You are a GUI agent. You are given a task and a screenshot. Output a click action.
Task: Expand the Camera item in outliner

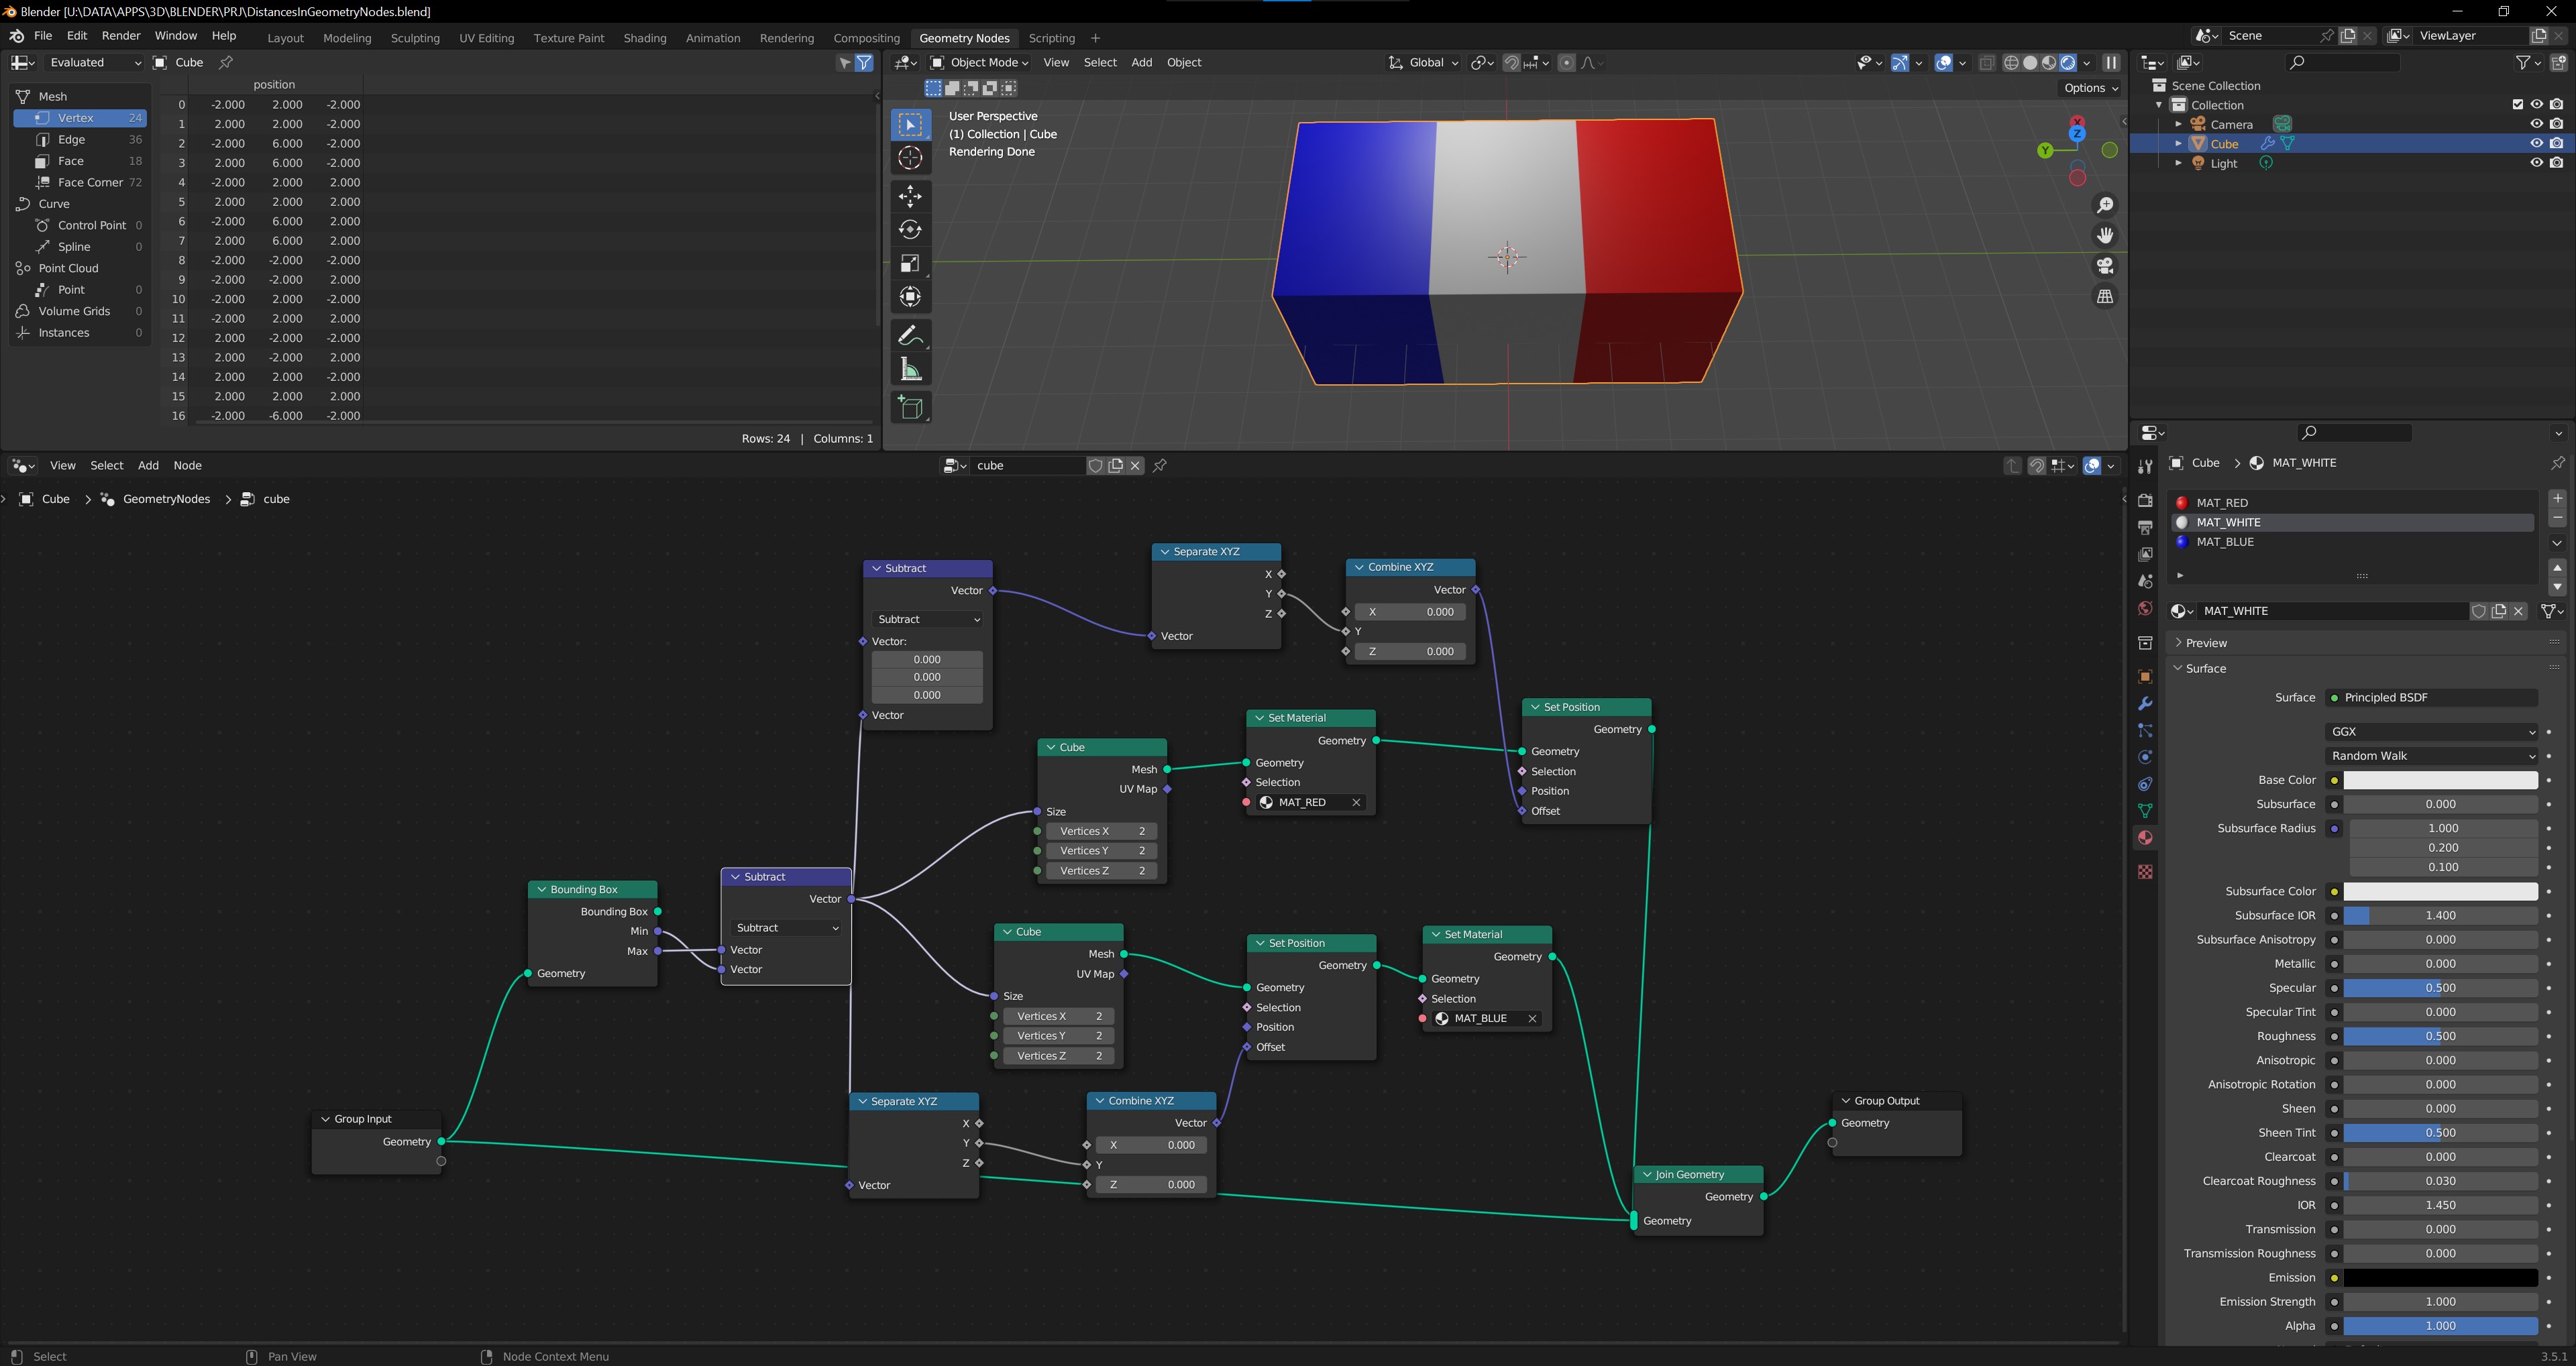pos(2178,124)
